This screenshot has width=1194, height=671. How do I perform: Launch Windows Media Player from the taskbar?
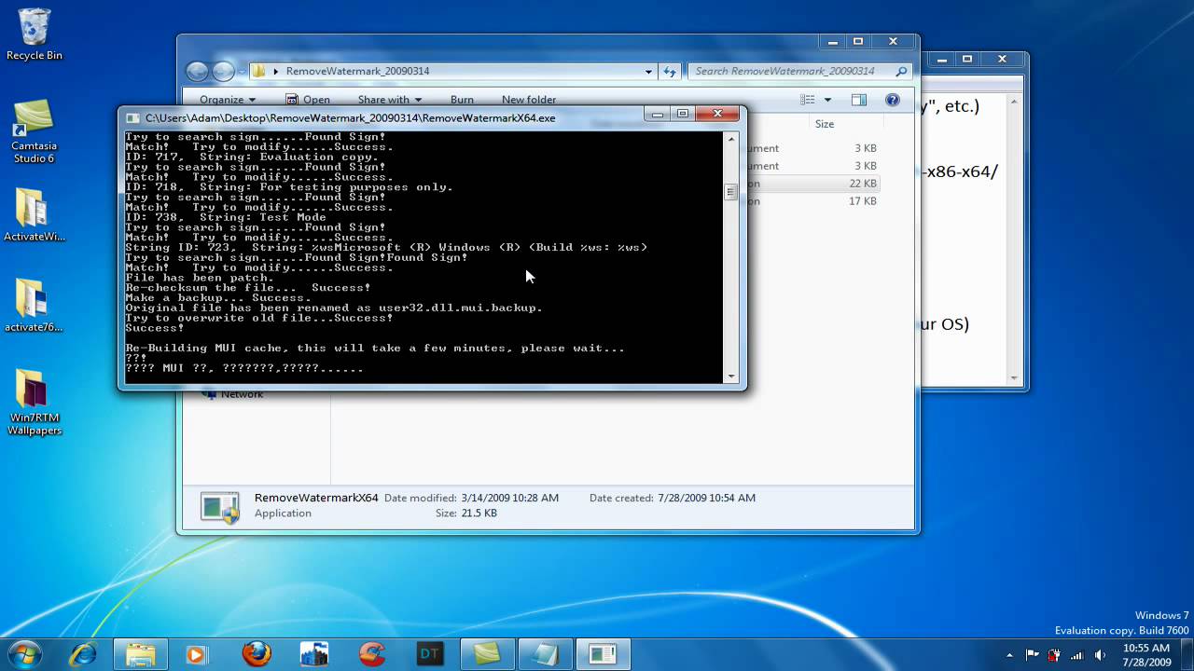click(x=197, y=654)
